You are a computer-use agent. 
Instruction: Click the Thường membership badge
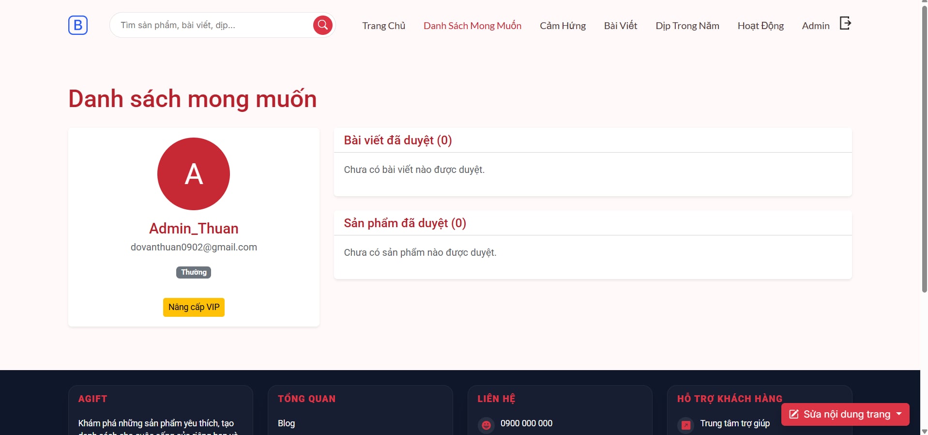pos(194,272)
